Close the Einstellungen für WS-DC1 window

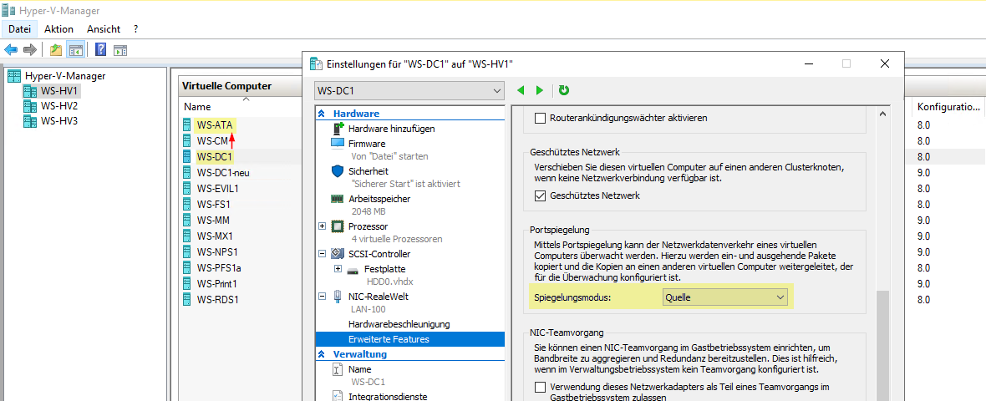tap(884, 63)
